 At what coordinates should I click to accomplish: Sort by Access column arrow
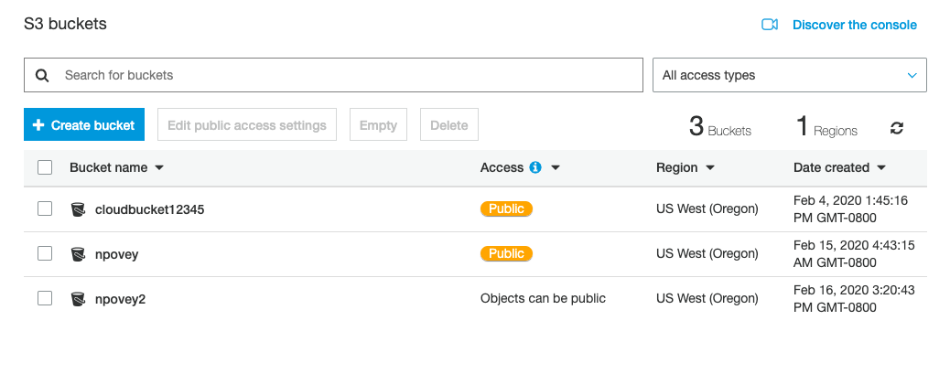click(x=555, y=167)
